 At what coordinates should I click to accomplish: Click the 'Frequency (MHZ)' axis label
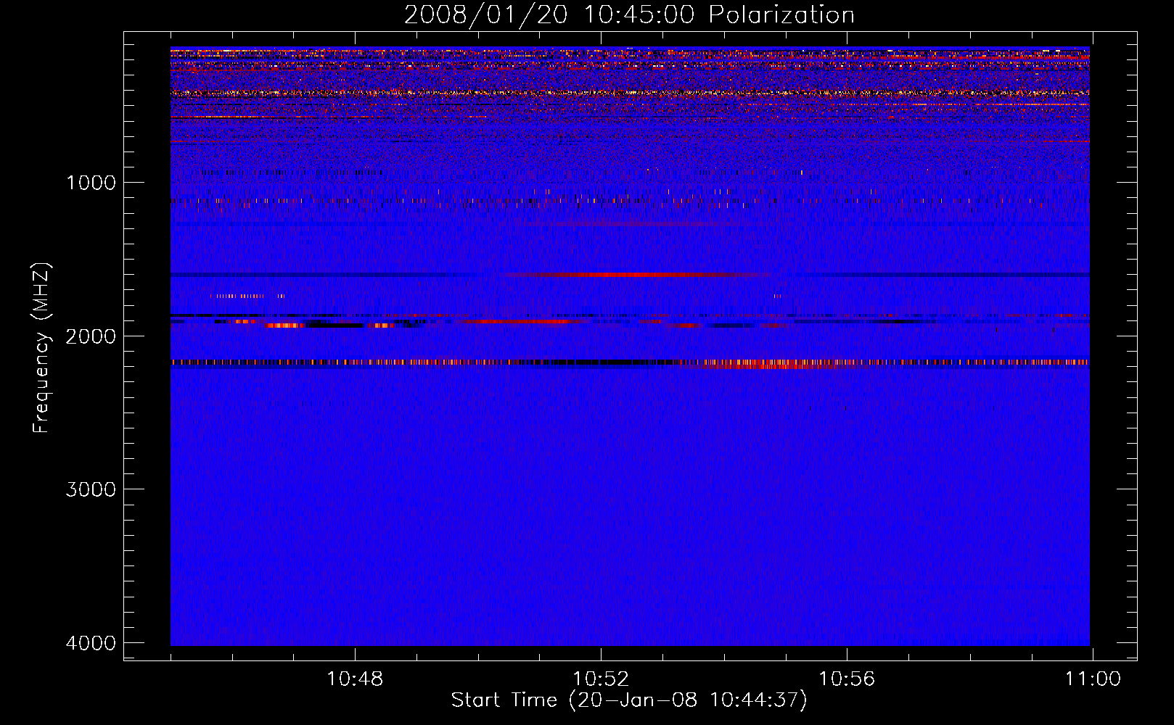click(42, 348)
